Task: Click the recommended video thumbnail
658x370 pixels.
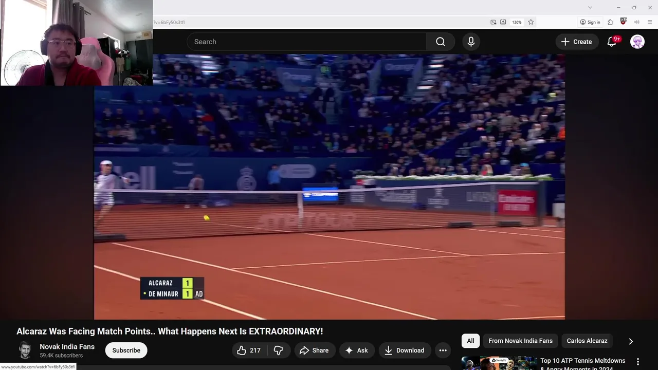Action: (499, 363)
